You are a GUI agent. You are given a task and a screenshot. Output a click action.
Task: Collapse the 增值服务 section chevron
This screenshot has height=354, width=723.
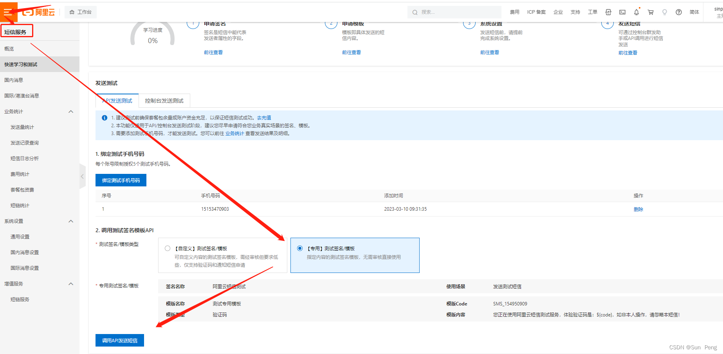(x=71, y=284)
